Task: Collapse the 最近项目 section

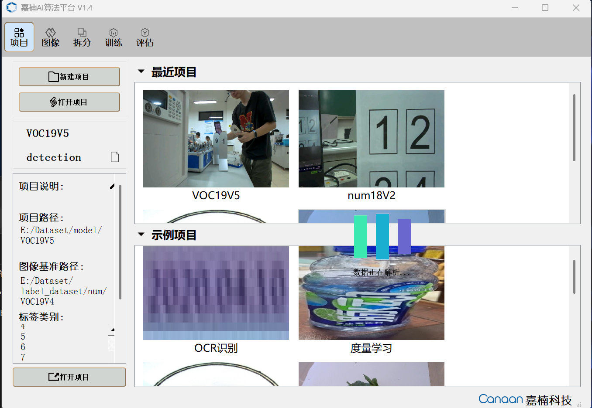Action: (x=141, y=71)
